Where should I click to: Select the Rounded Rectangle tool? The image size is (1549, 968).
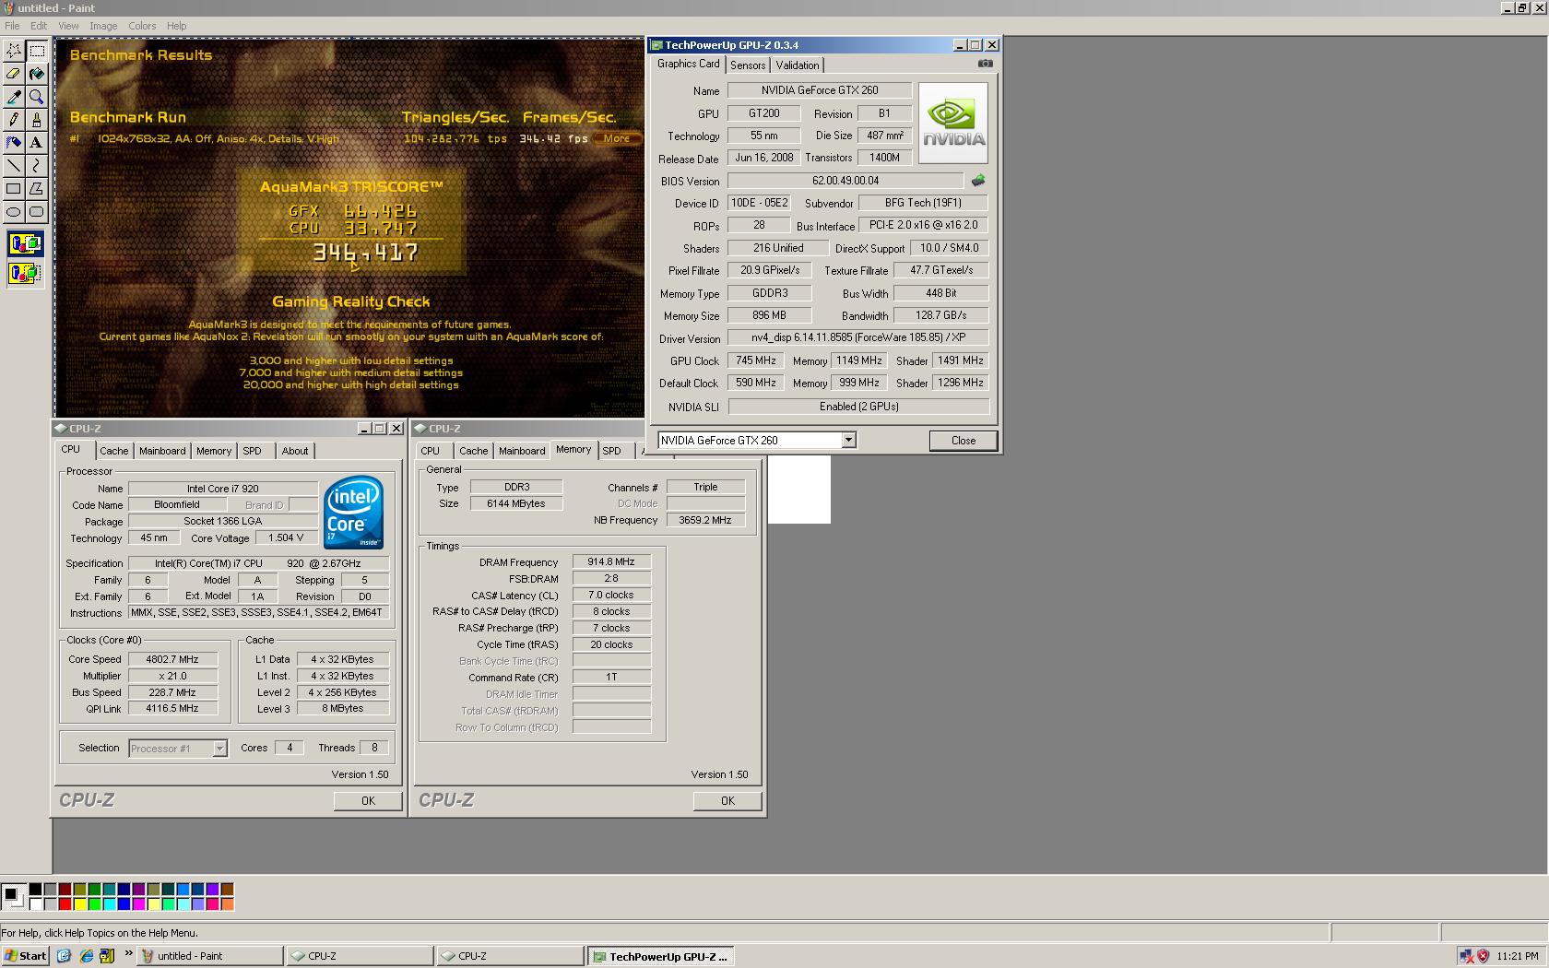pyautogui.click(x=37, y=211)
